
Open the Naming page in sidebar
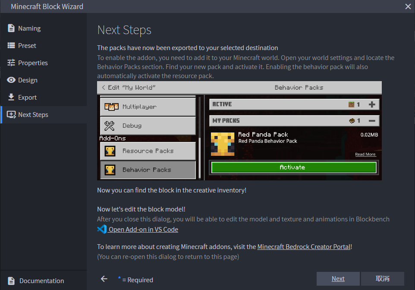[x=44, y=28]
